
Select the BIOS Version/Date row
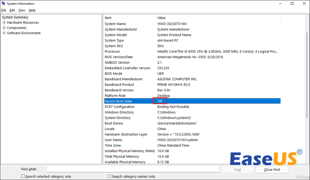coord(192,57)
